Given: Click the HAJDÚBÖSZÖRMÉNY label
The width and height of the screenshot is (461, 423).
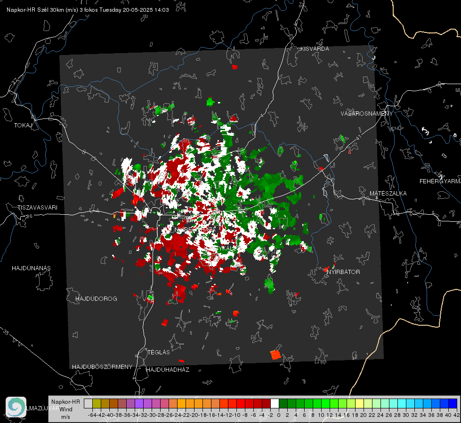Looking at the screenshot, I should (102, 367).
